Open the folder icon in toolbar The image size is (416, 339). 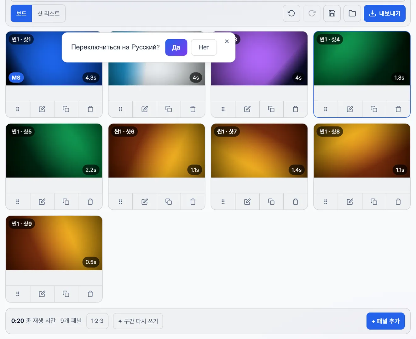point(352,14)
